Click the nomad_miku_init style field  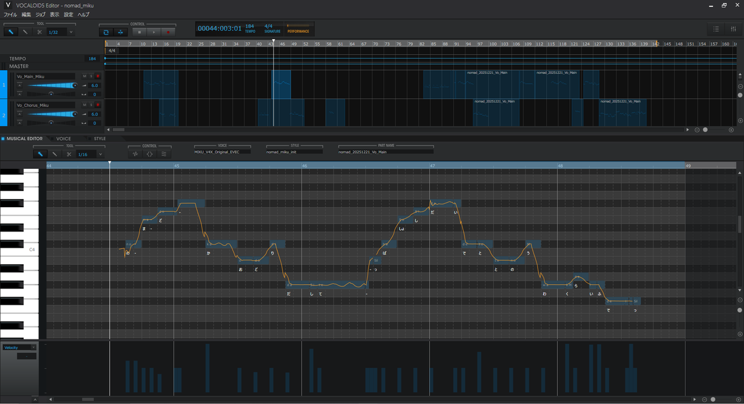coord(294,151)
